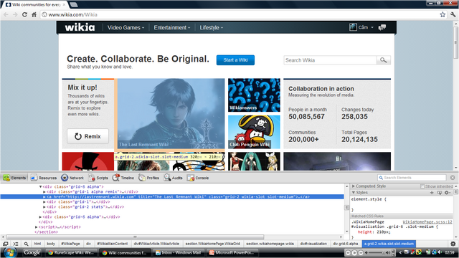Select the body breadcrumb in DevTools

[51, 244]
